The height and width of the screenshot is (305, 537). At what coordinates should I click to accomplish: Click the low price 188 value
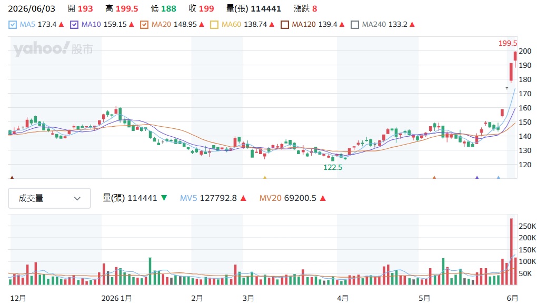click(169, 8)
